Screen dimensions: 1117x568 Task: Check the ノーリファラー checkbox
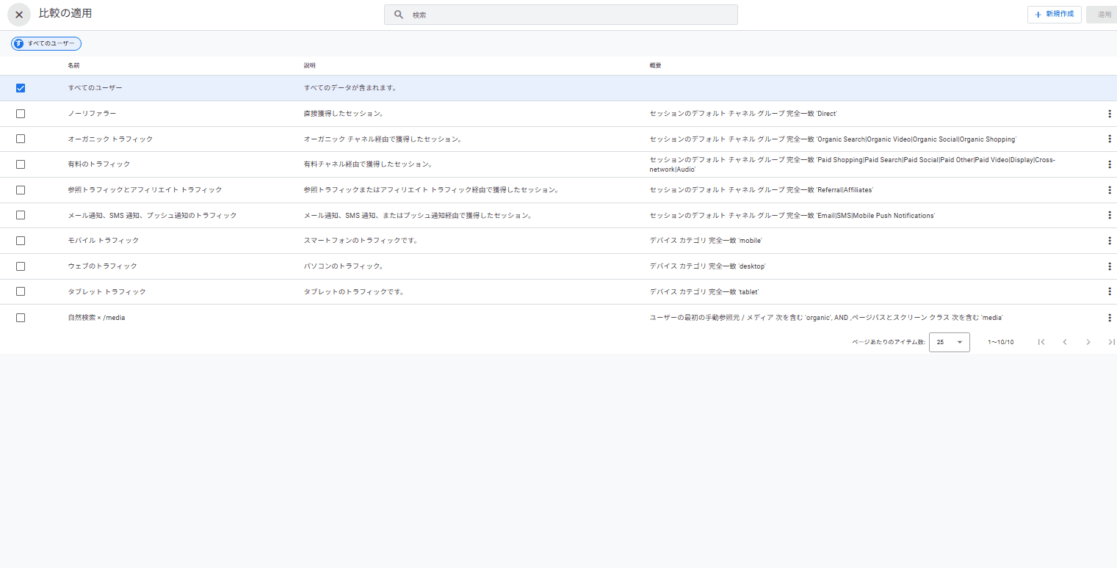coord(21,114)
